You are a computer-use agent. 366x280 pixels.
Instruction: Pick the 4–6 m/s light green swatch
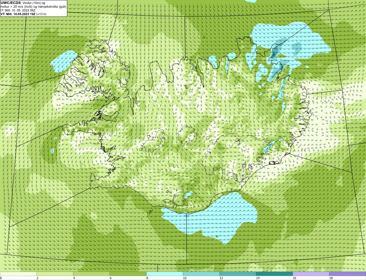pyautogui.click(x=91, y=274)
